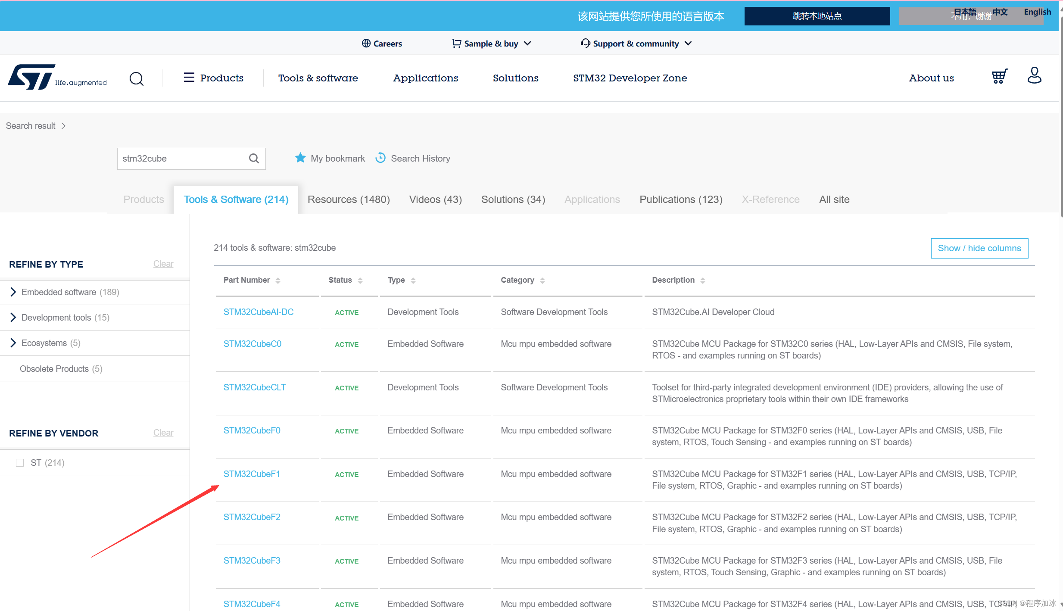Expand Development tools filter

click(13, 318)
